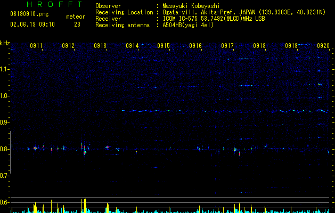
Task: Click the Receiving antenna field label
Action: [x=122, y=25]
